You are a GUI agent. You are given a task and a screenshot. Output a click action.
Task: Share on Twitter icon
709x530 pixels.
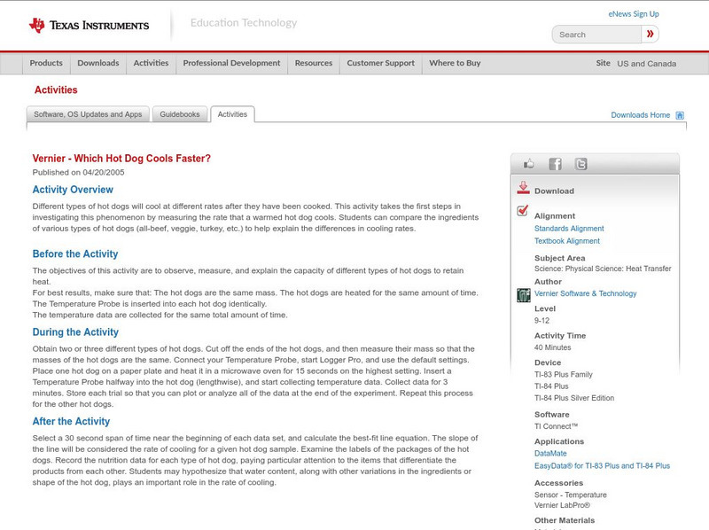click(581, 164)
